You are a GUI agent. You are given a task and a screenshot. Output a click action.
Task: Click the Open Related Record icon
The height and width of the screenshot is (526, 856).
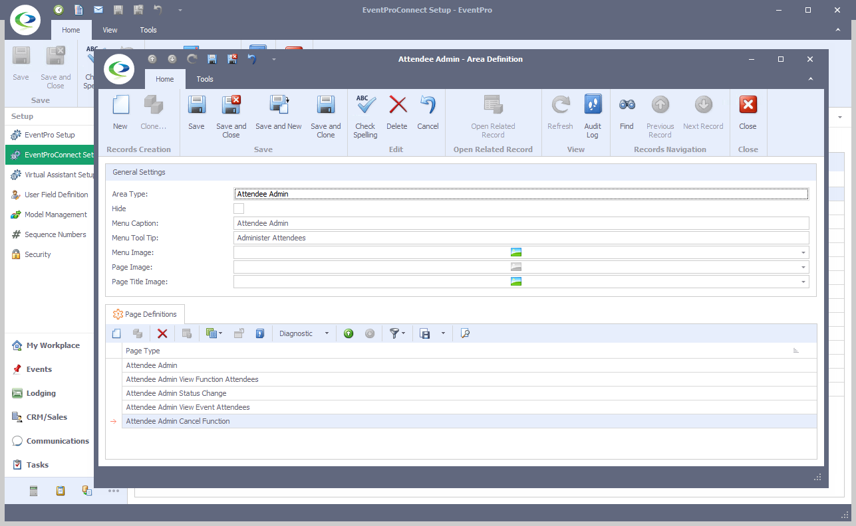pyautogui.click(x=493, y=106)
